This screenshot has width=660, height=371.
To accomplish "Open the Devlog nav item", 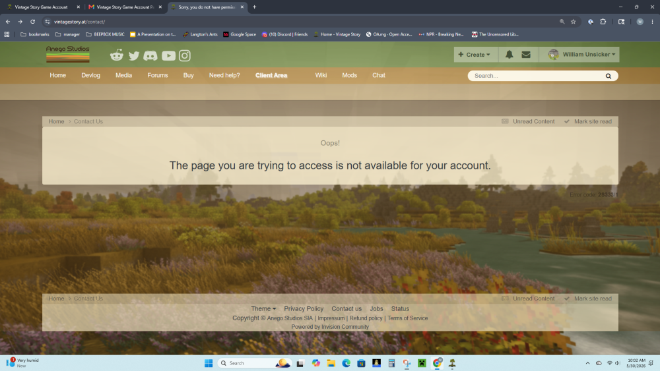I will coord(90,75).
